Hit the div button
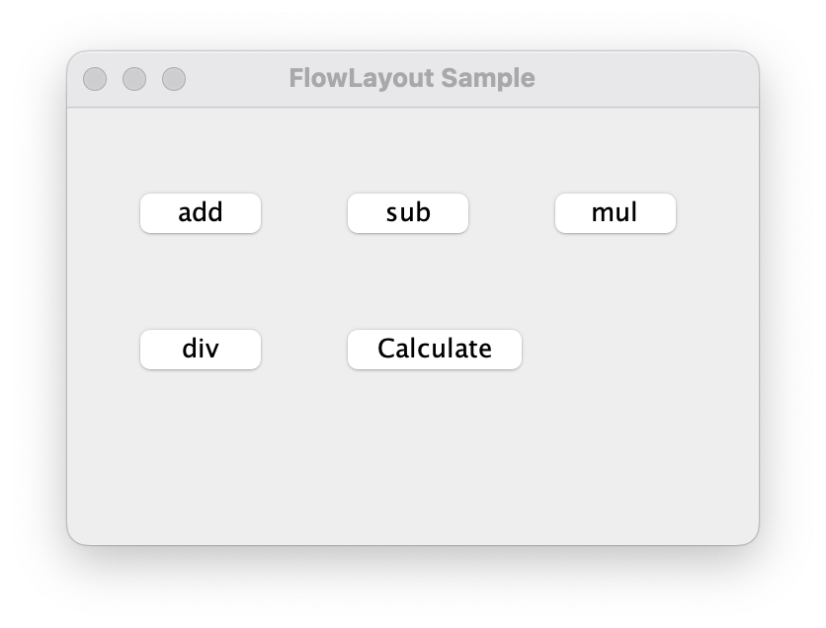Image resolution: width=826 pixels, height=628 pixels. 201,350
